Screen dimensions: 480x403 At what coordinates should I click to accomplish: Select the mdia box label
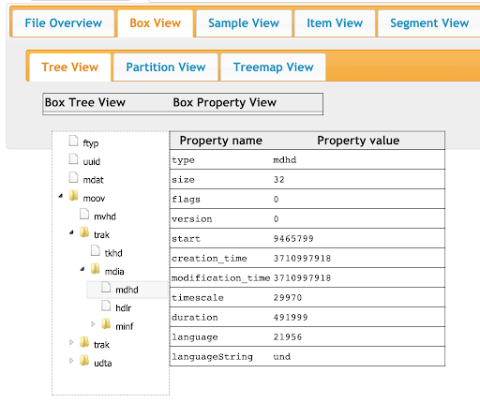click(114, 272)
